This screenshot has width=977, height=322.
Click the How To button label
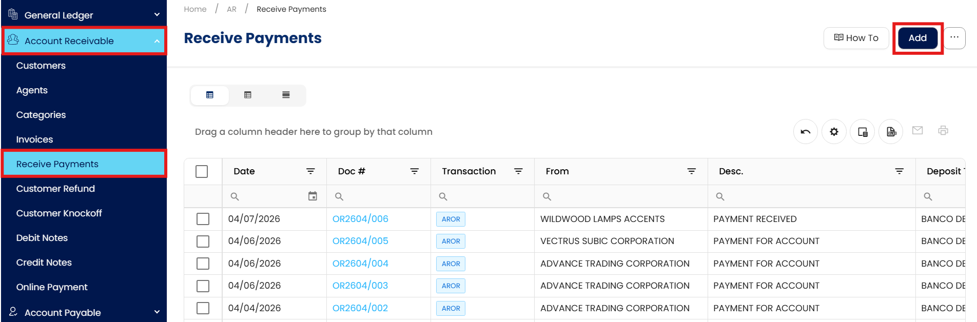click(x=862, y=38)
